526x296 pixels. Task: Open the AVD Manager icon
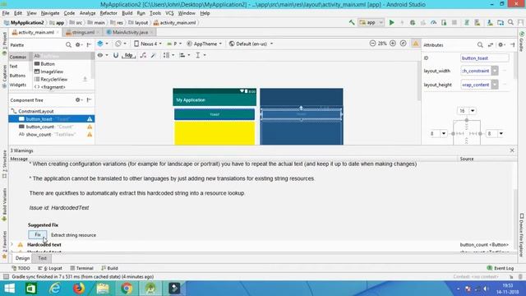click(x=477, y=22)
